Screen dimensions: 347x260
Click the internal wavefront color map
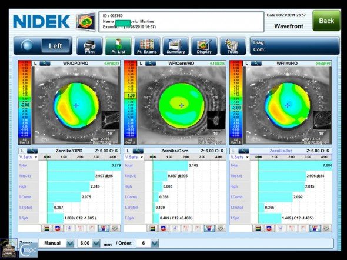[x=288, y=105]
